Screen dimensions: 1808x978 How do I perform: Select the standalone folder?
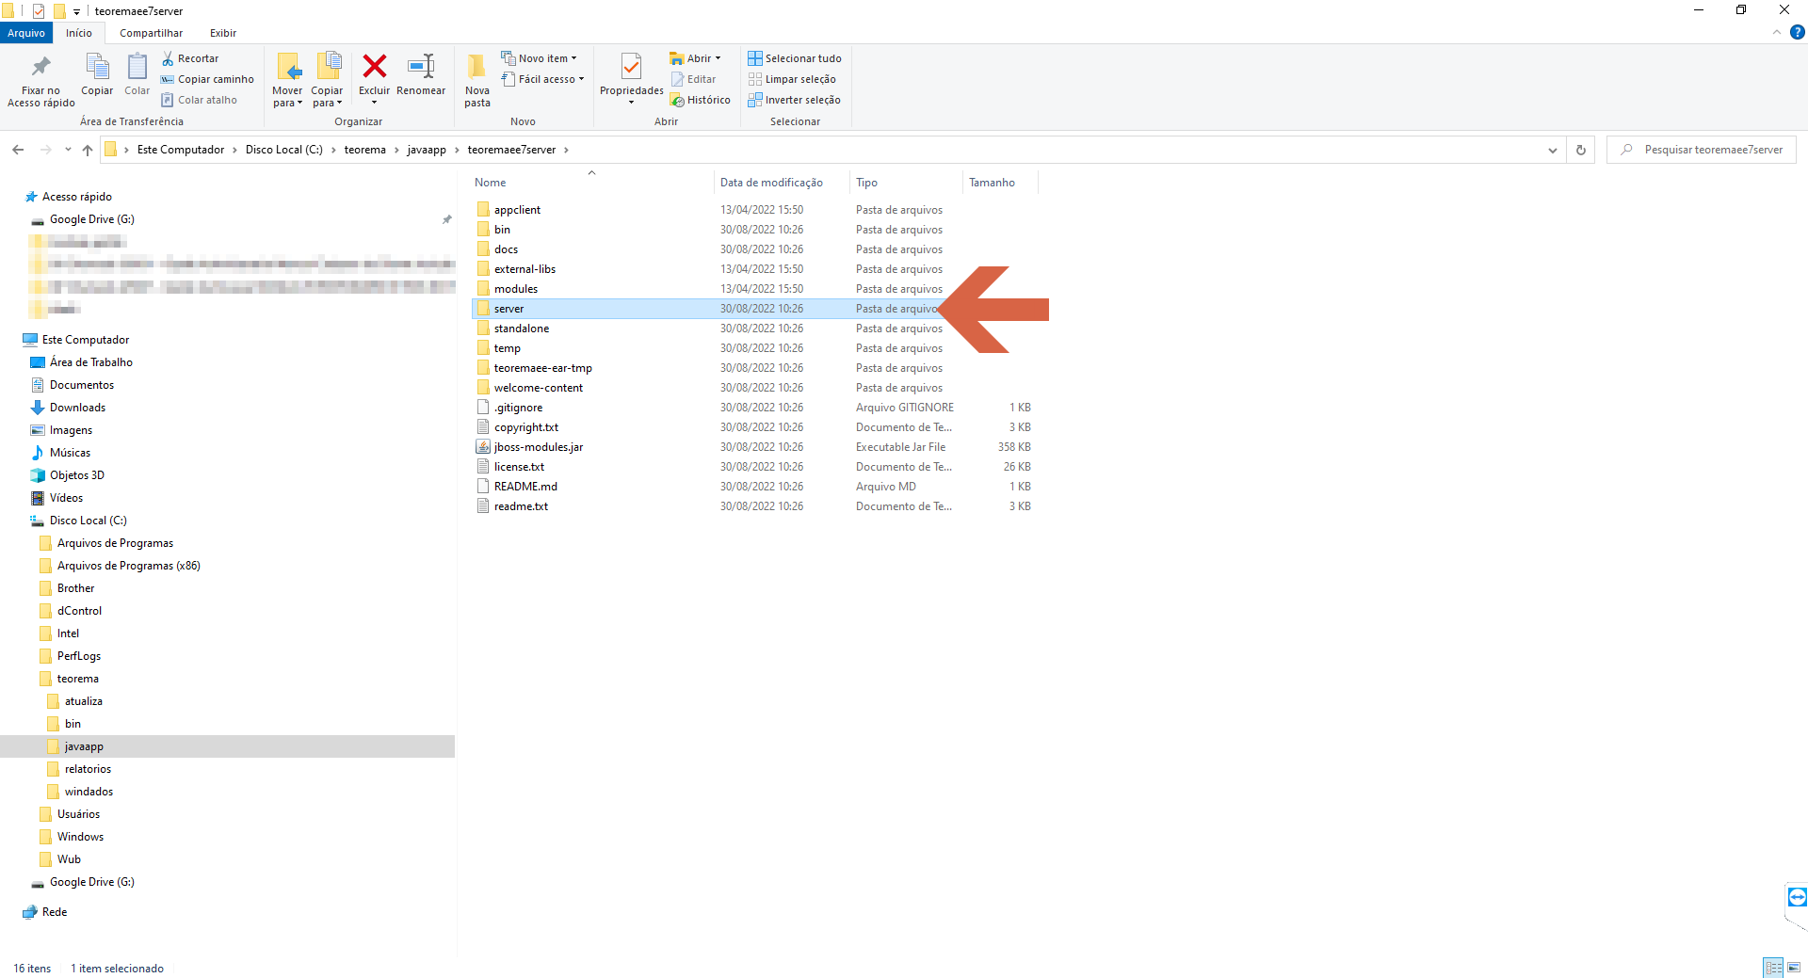[522, 329]
